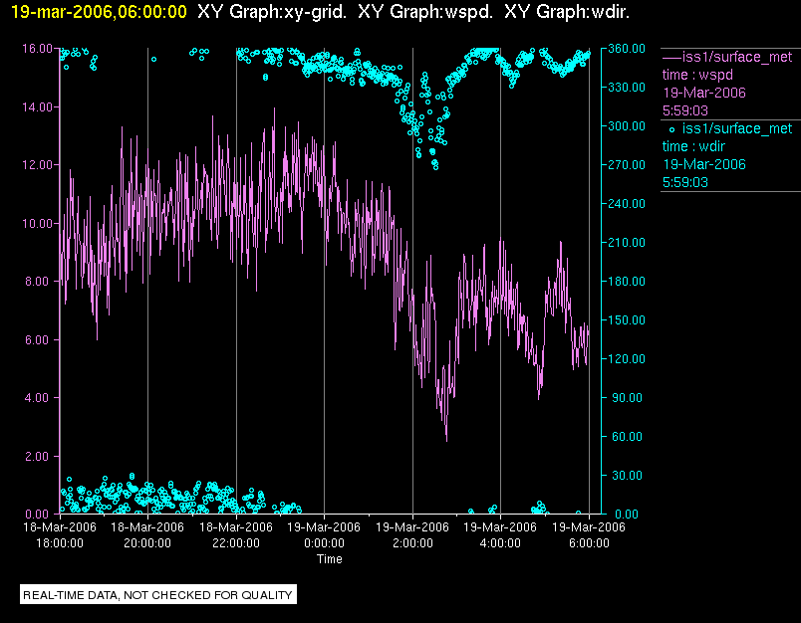Viewport: 801px width, 623px height.
Task: Click the cyan circle legend marker for wdir
Action: (x=671, y=129)
